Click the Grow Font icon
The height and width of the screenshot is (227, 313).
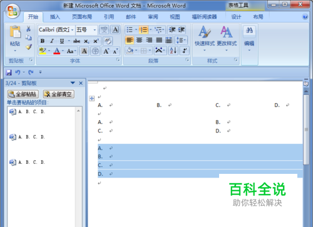106,51
